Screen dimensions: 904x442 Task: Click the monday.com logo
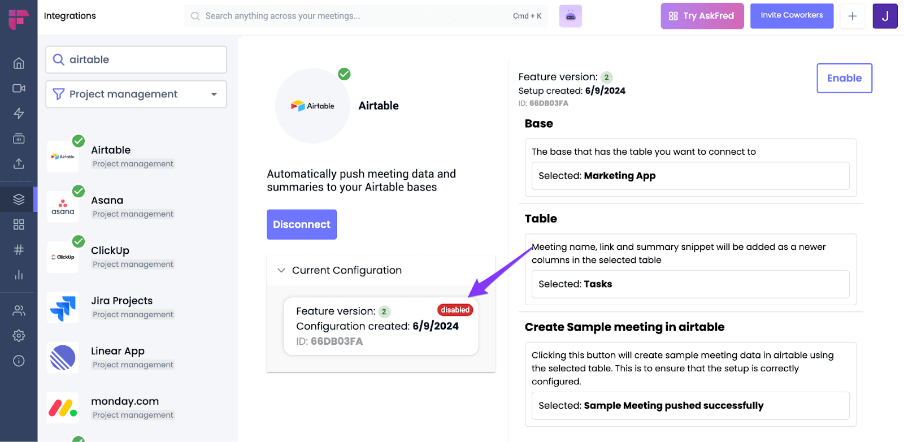63,408
